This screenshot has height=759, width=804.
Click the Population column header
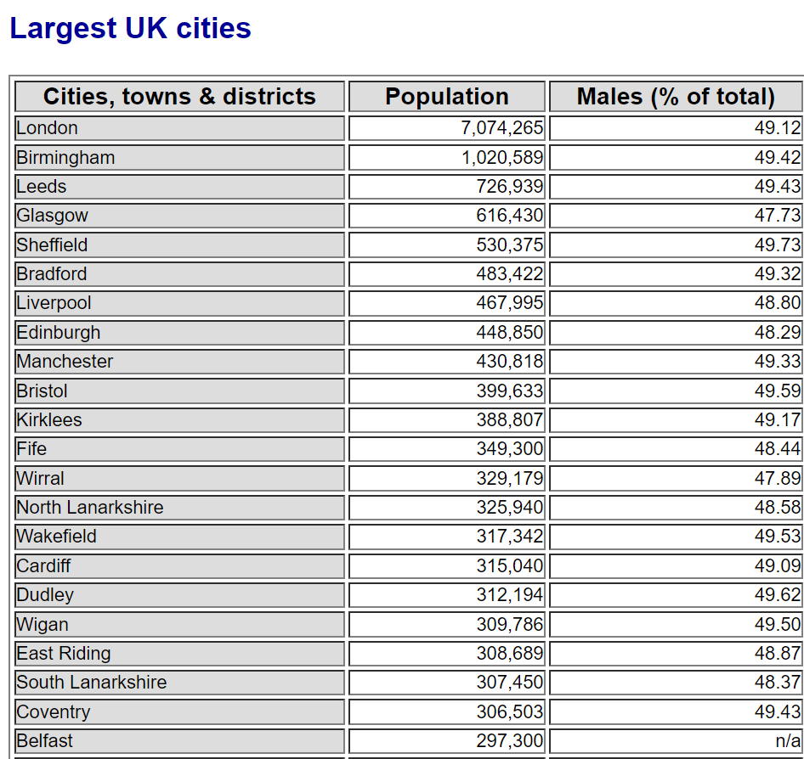(446, 96)
